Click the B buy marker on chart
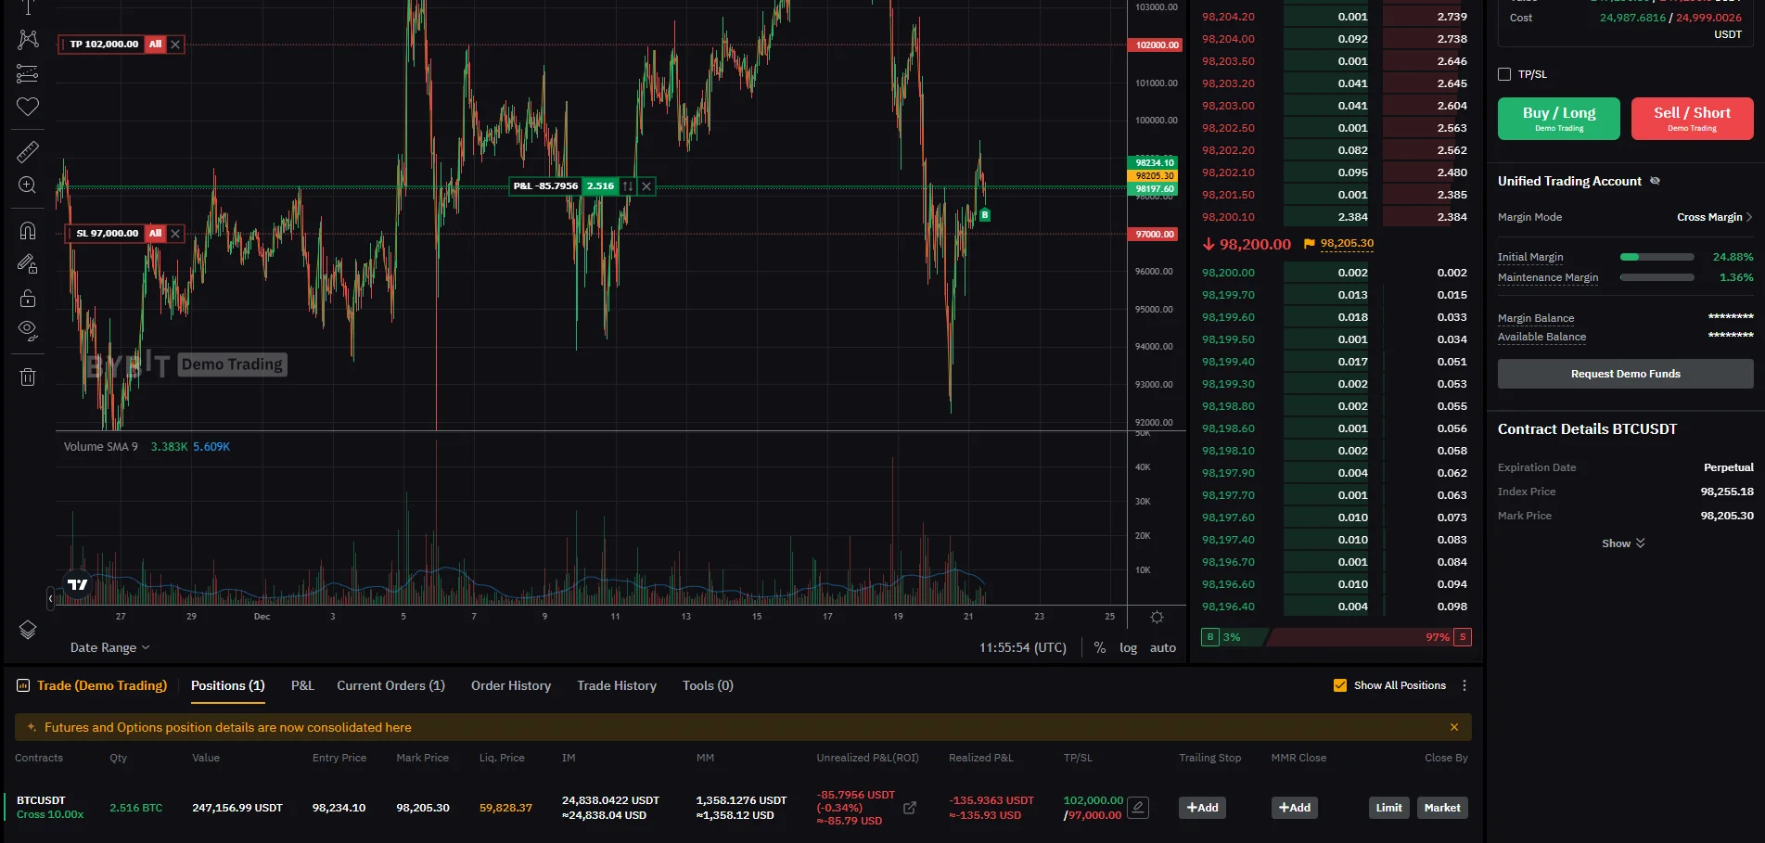 click(x=985, y=215)
